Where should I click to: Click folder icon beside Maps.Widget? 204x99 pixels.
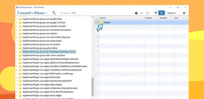click(x=20, y=85)
